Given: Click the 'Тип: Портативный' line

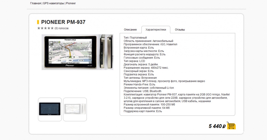Looking at the screenshot, I should click(135, 37).
